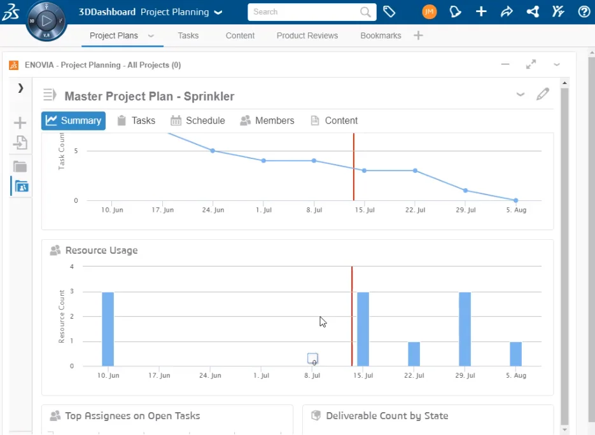Screen dimensions: 595x435
Task: Open the Members view button
Action: [x=267, y=121]
